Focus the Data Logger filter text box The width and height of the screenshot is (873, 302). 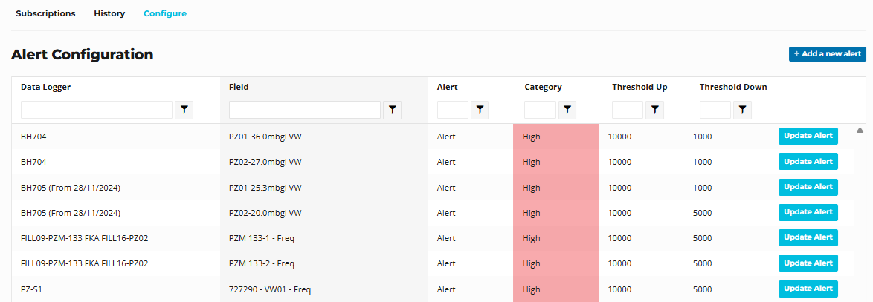click(x=97, y=110)
